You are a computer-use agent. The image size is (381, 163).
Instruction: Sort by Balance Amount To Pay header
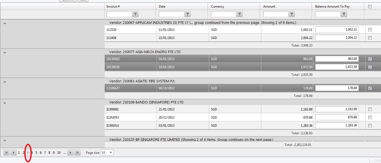point(332,6)
